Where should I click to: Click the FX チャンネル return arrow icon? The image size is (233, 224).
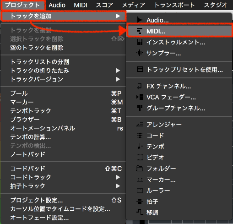click(x=139, y=86)
